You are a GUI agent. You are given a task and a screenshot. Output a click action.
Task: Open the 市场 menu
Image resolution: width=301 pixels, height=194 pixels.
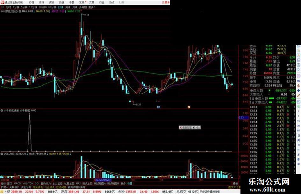point(42,2)
